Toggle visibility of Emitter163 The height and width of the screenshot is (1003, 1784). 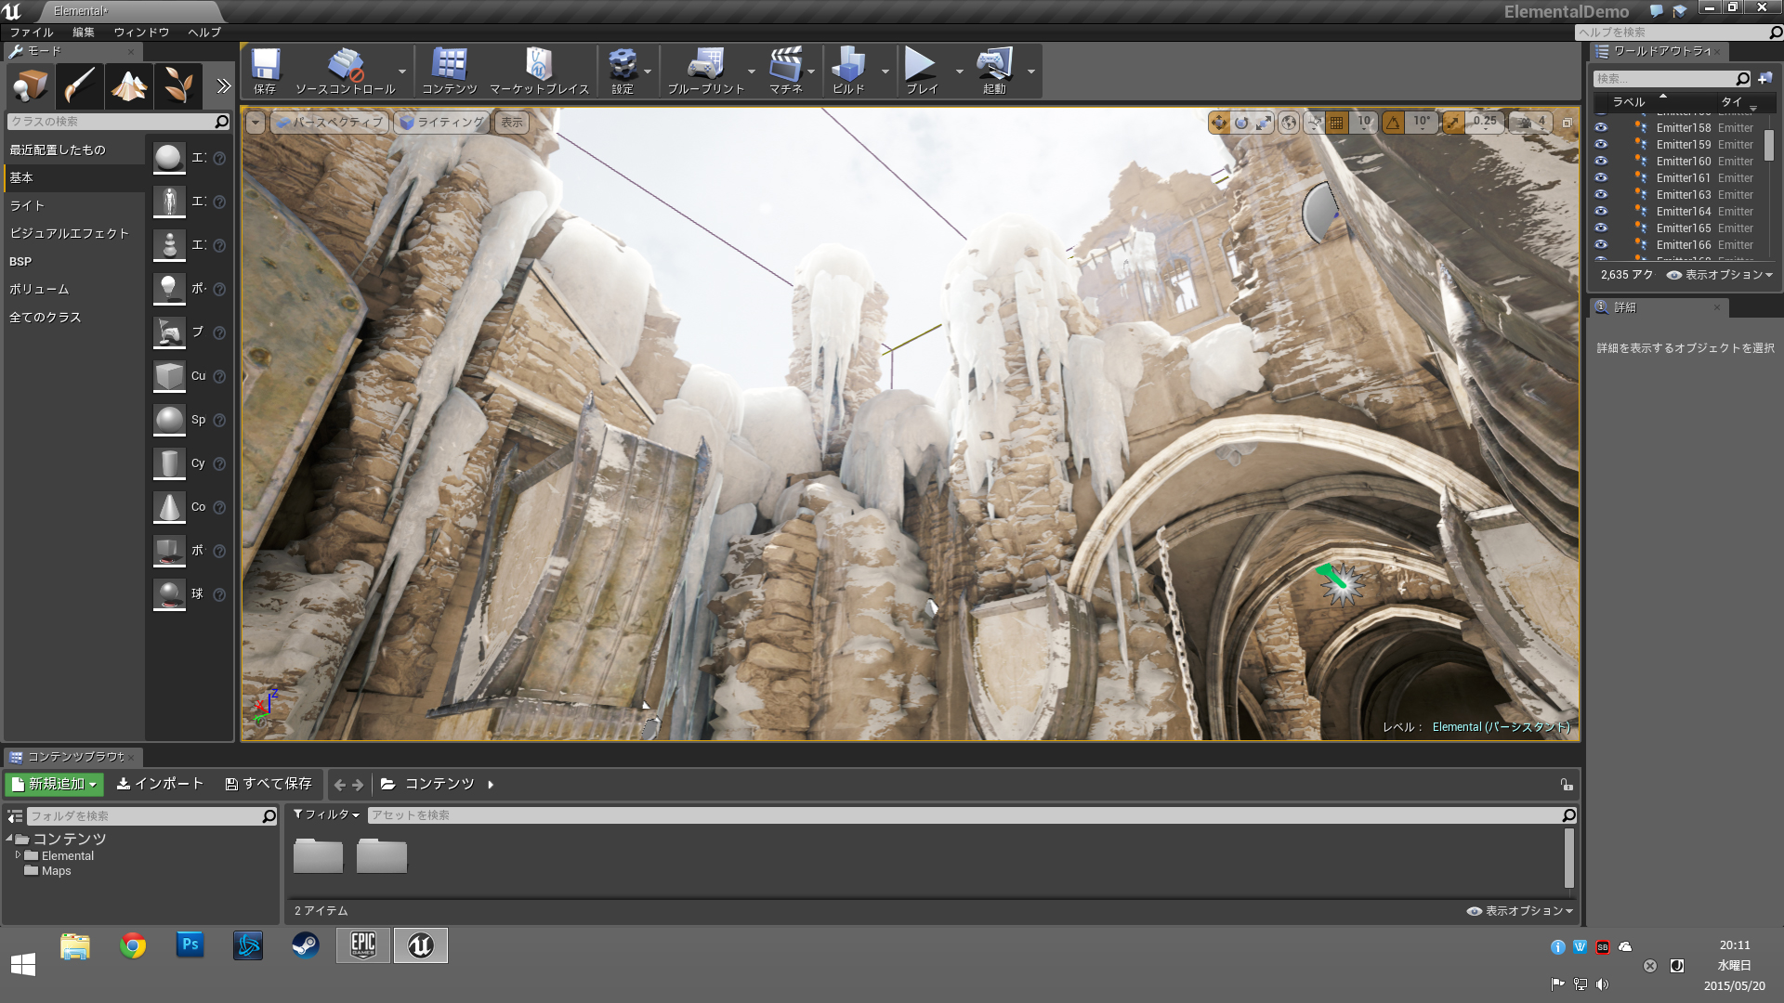(x=1600, y=195)
